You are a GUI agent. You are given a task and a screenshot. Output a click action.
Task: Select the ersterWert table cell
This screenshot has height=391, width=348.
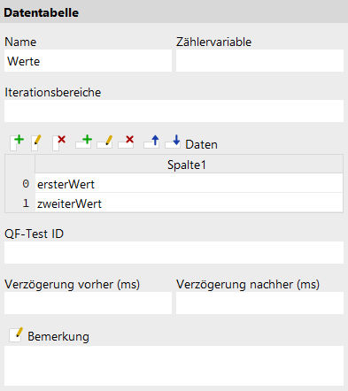tap(189, 183)
